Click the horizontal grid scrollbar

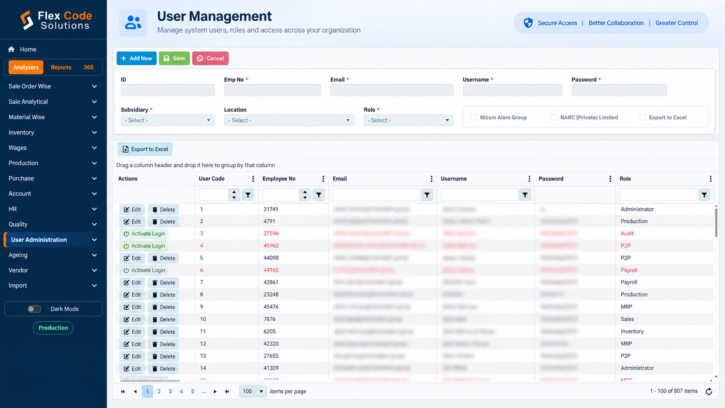(x=150, y=380)
